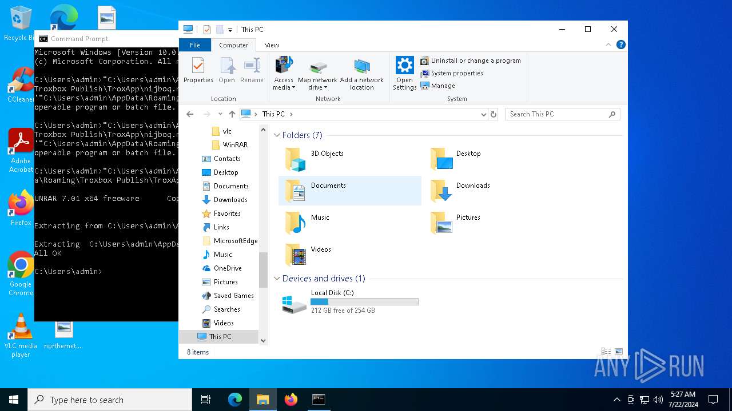The height and width of the screenshot is (411, 732).
Task: Open Map network drive dropdown
Action: tap(317, 74)
